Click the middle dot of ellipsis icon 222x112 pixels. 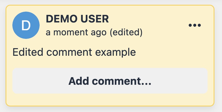[x=195, y=25]
